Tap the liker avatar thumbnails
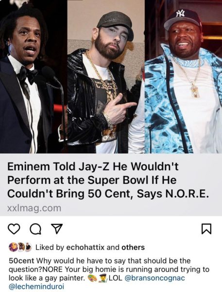The width and height of the screenshot is (222, 292). point(20,247)
